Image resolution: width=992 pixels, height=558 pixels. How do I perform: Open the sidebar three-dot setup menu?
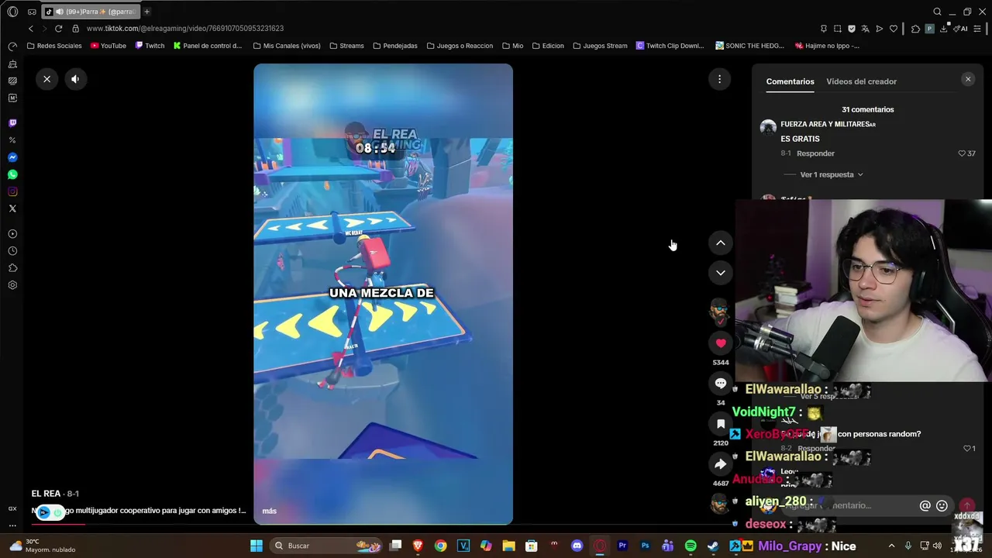point(12,525)
